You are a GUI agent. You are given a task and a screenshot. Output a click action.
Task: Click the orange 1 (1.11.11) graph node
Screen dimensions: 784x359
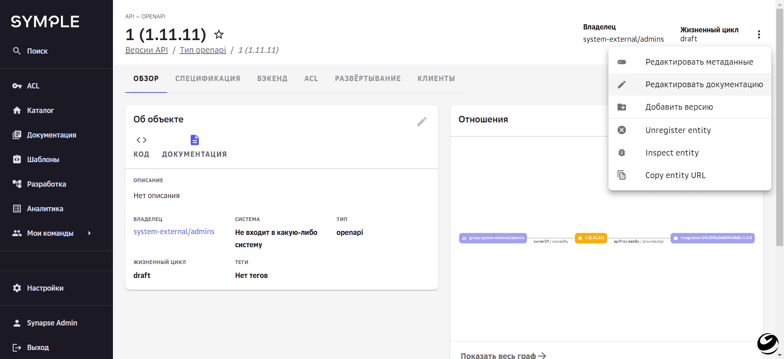pyautogui.click(x=591, y=238)
